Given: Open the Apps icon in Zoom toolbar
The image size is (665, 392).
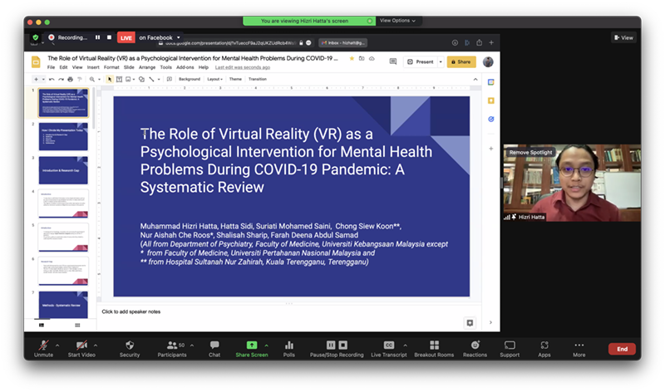Looking at the screenshot, I should click(x=544, y=345).
